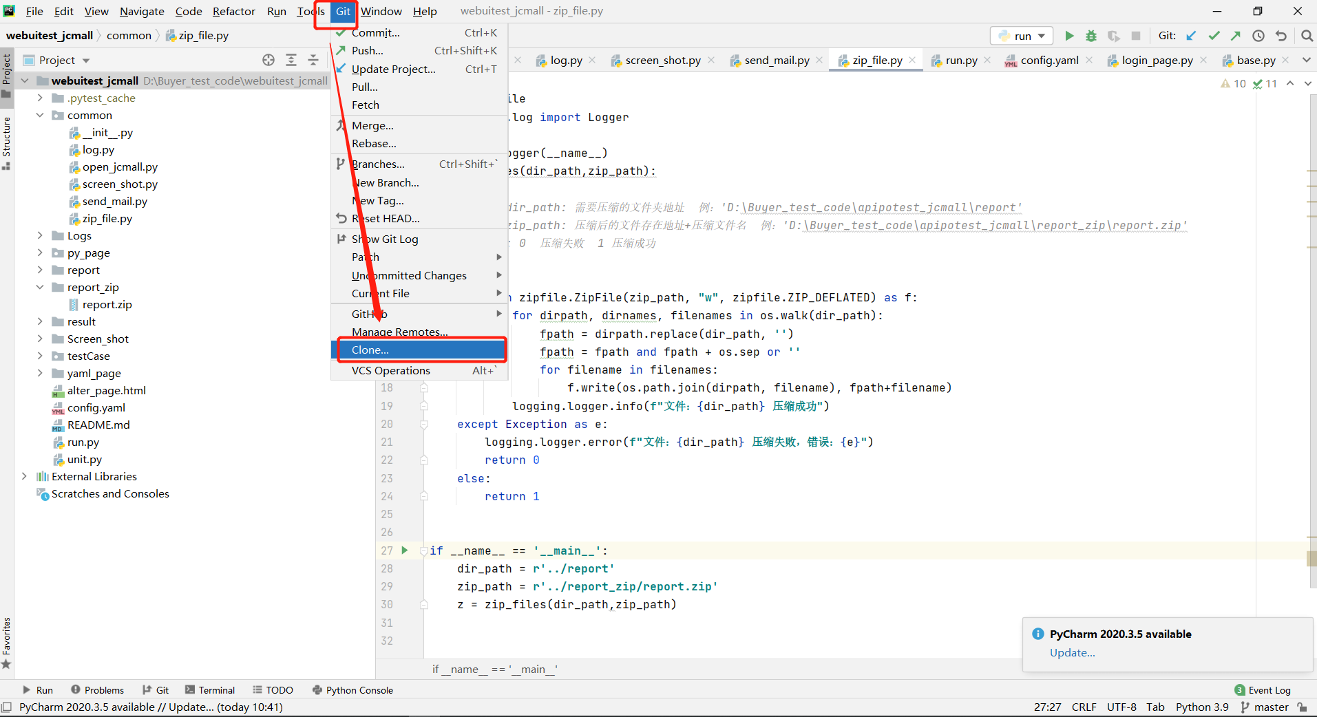Show Git history clock icon
Screen dimensions: 1317x717
tap(1258, 36)
